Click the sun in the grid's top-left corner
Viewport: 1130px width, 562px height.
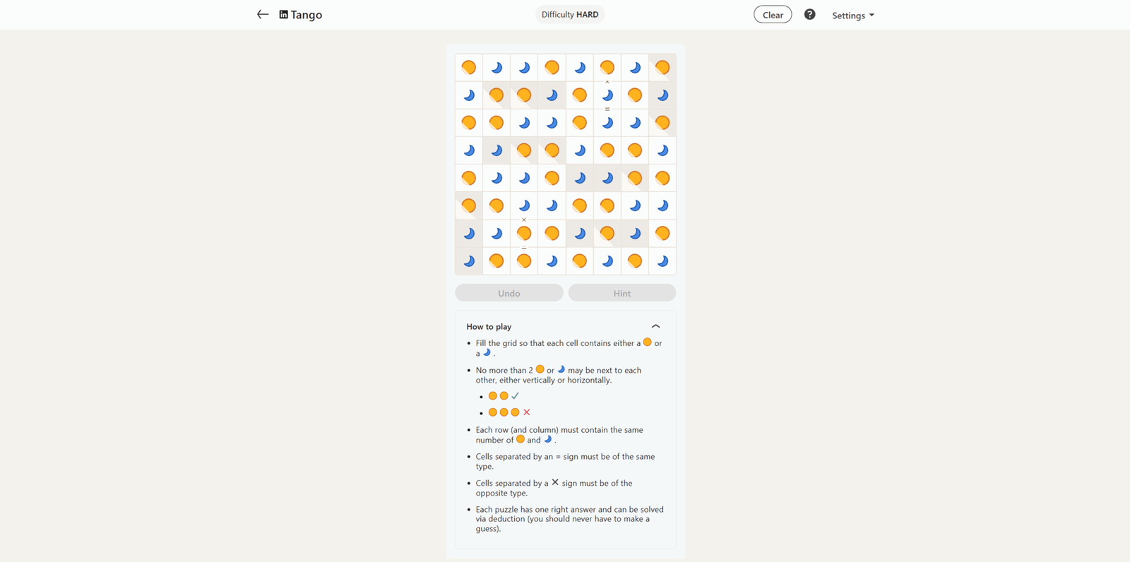click(x=469, y=68)
